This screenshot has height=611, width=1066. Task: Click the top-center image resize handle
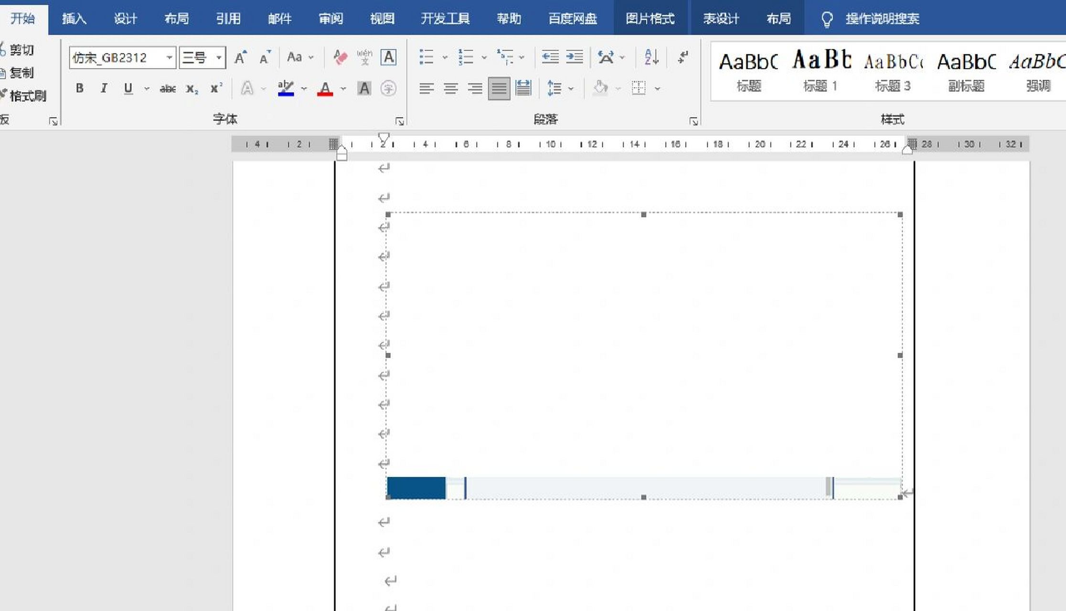pos(644,215)
